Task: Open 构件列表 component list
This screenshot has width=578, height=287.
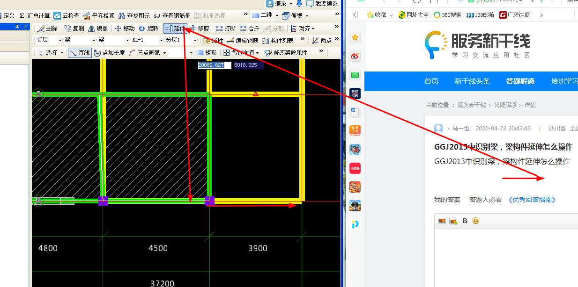Action: click(278, 41)
